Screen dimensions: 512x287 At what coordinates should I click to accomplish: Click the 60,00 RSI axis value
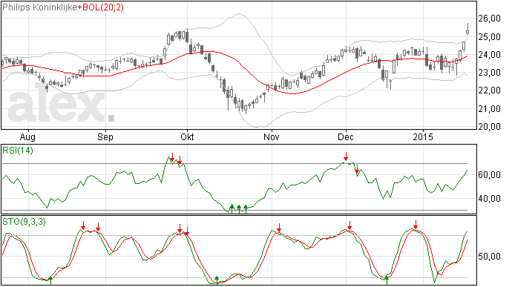pyautogui.click(x=489, y=175)
